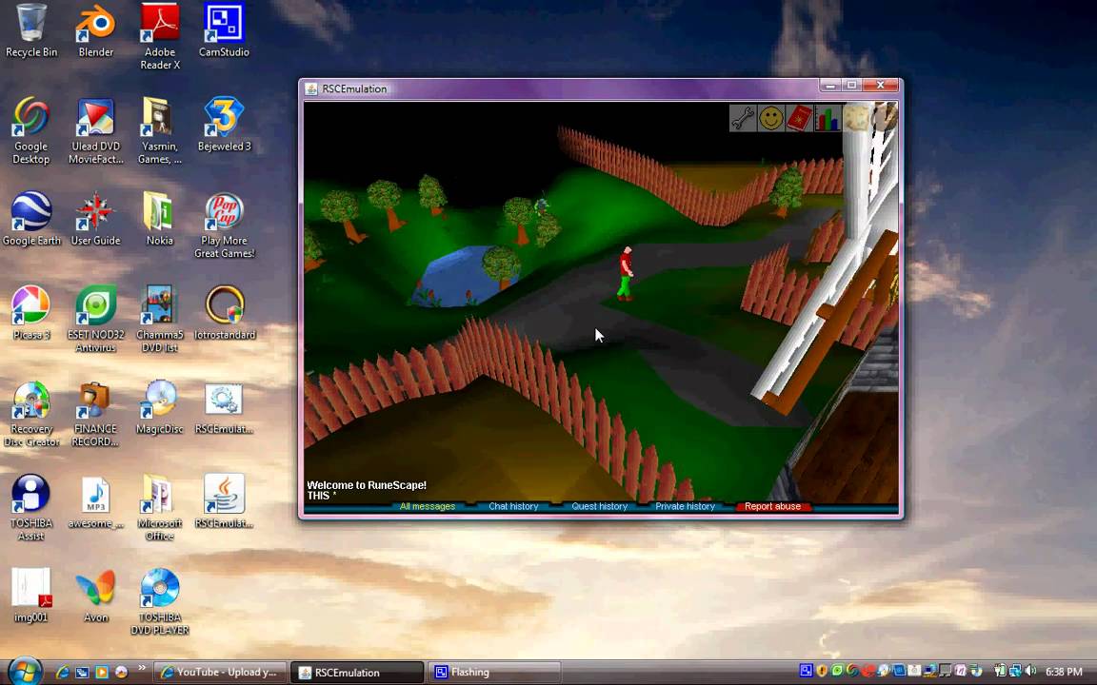1097x685 pixels.
Task: Select the Nokia folder icon
Action: pyautogui.click(x=160, y=220)
